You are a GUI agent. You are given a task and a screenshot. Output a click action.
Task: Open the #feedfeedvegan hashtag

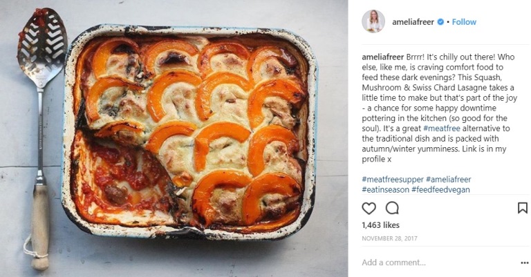point(440,189)
